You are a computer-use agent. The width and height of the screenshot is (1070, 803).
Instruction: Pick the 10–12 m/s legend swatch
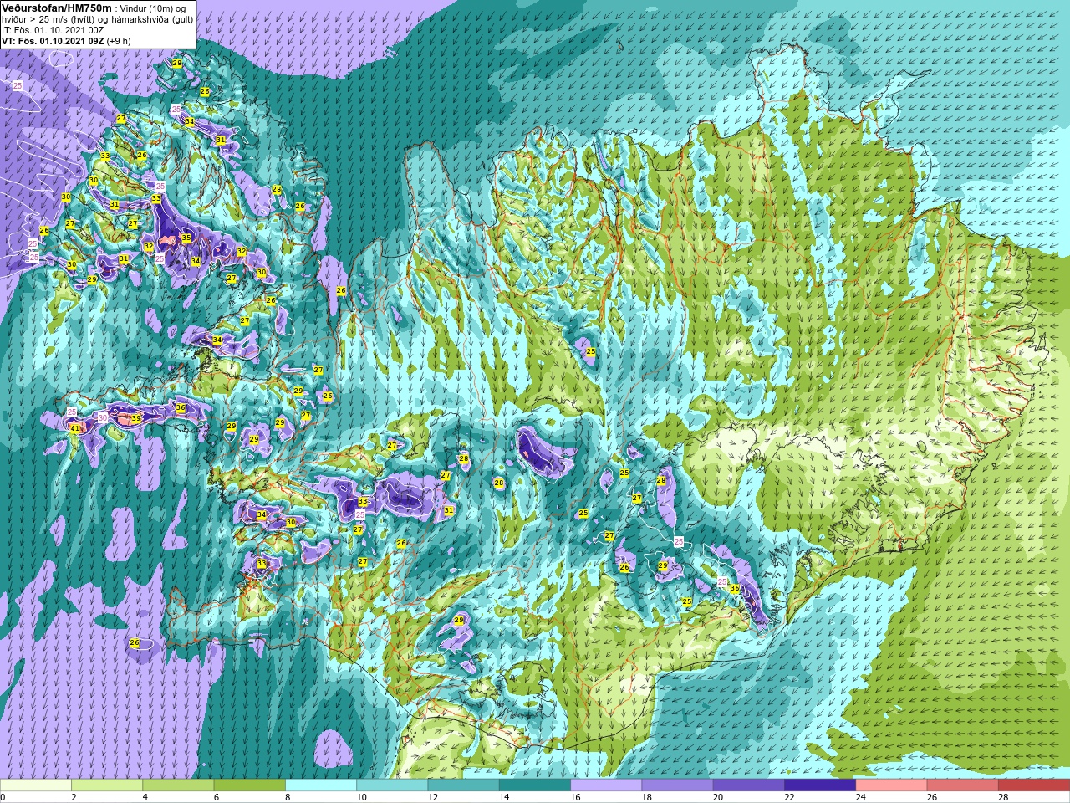[x=392, y=785]
